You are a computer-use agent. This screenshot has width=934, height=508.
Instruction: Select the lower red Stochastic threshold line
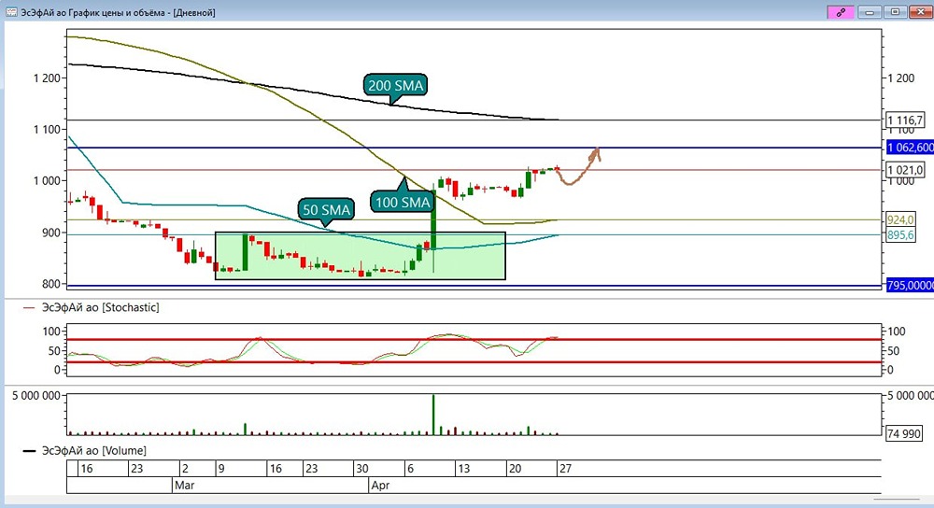474,362
